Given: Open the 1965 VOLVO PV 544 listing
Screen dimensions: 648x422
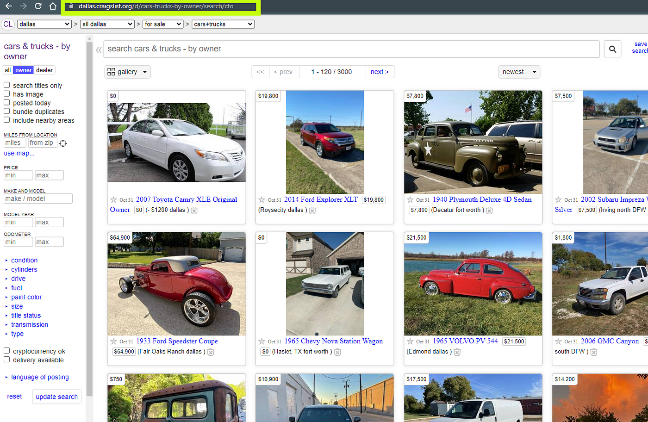Looking at the screenshot, I should tap(465, 341).
